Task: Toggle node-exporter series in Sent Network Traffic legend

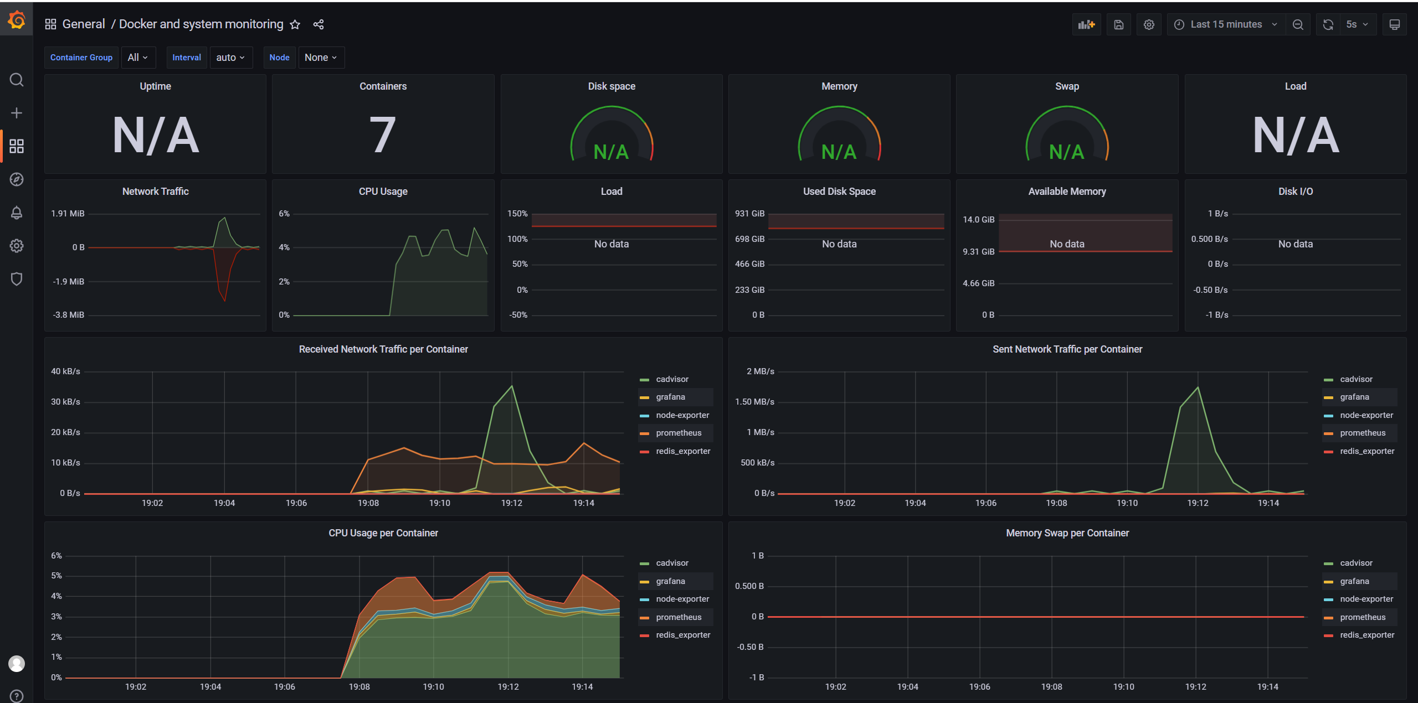Action: click(x=1366, y=415)
